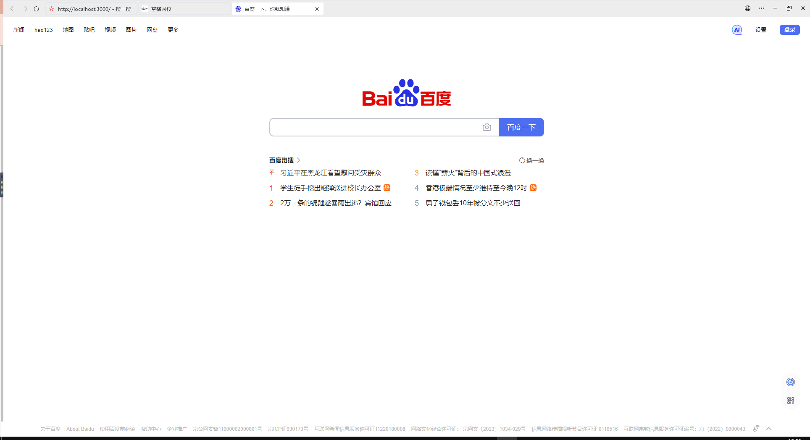Click the accessibility icon in the footer
Viewport: 810px width, 440px height.
click(756, 429)
